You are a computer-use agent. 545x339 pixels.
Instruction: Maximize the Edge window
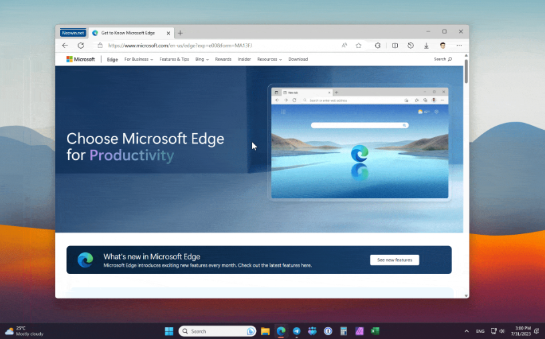click(444, 31)
